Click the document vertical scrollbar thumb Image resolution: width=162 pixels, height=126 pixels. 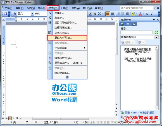click(x=116, y=39)
